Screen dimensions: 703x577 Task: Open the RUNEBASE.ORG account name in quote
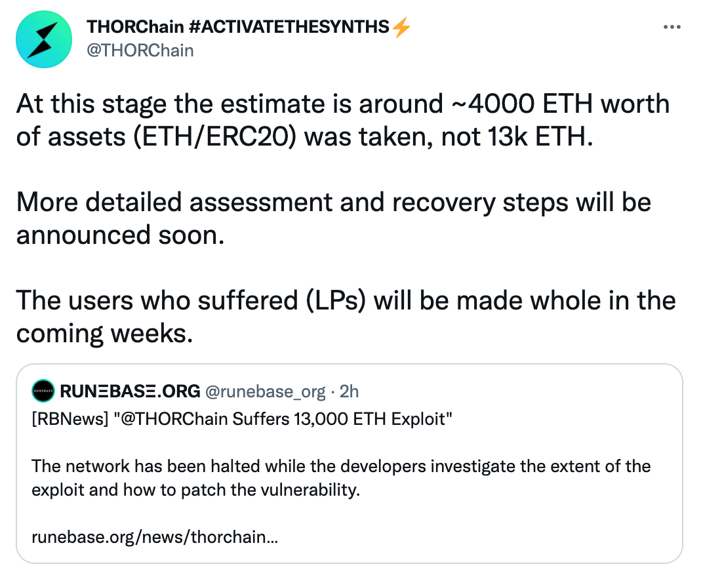tap(130, 391)
